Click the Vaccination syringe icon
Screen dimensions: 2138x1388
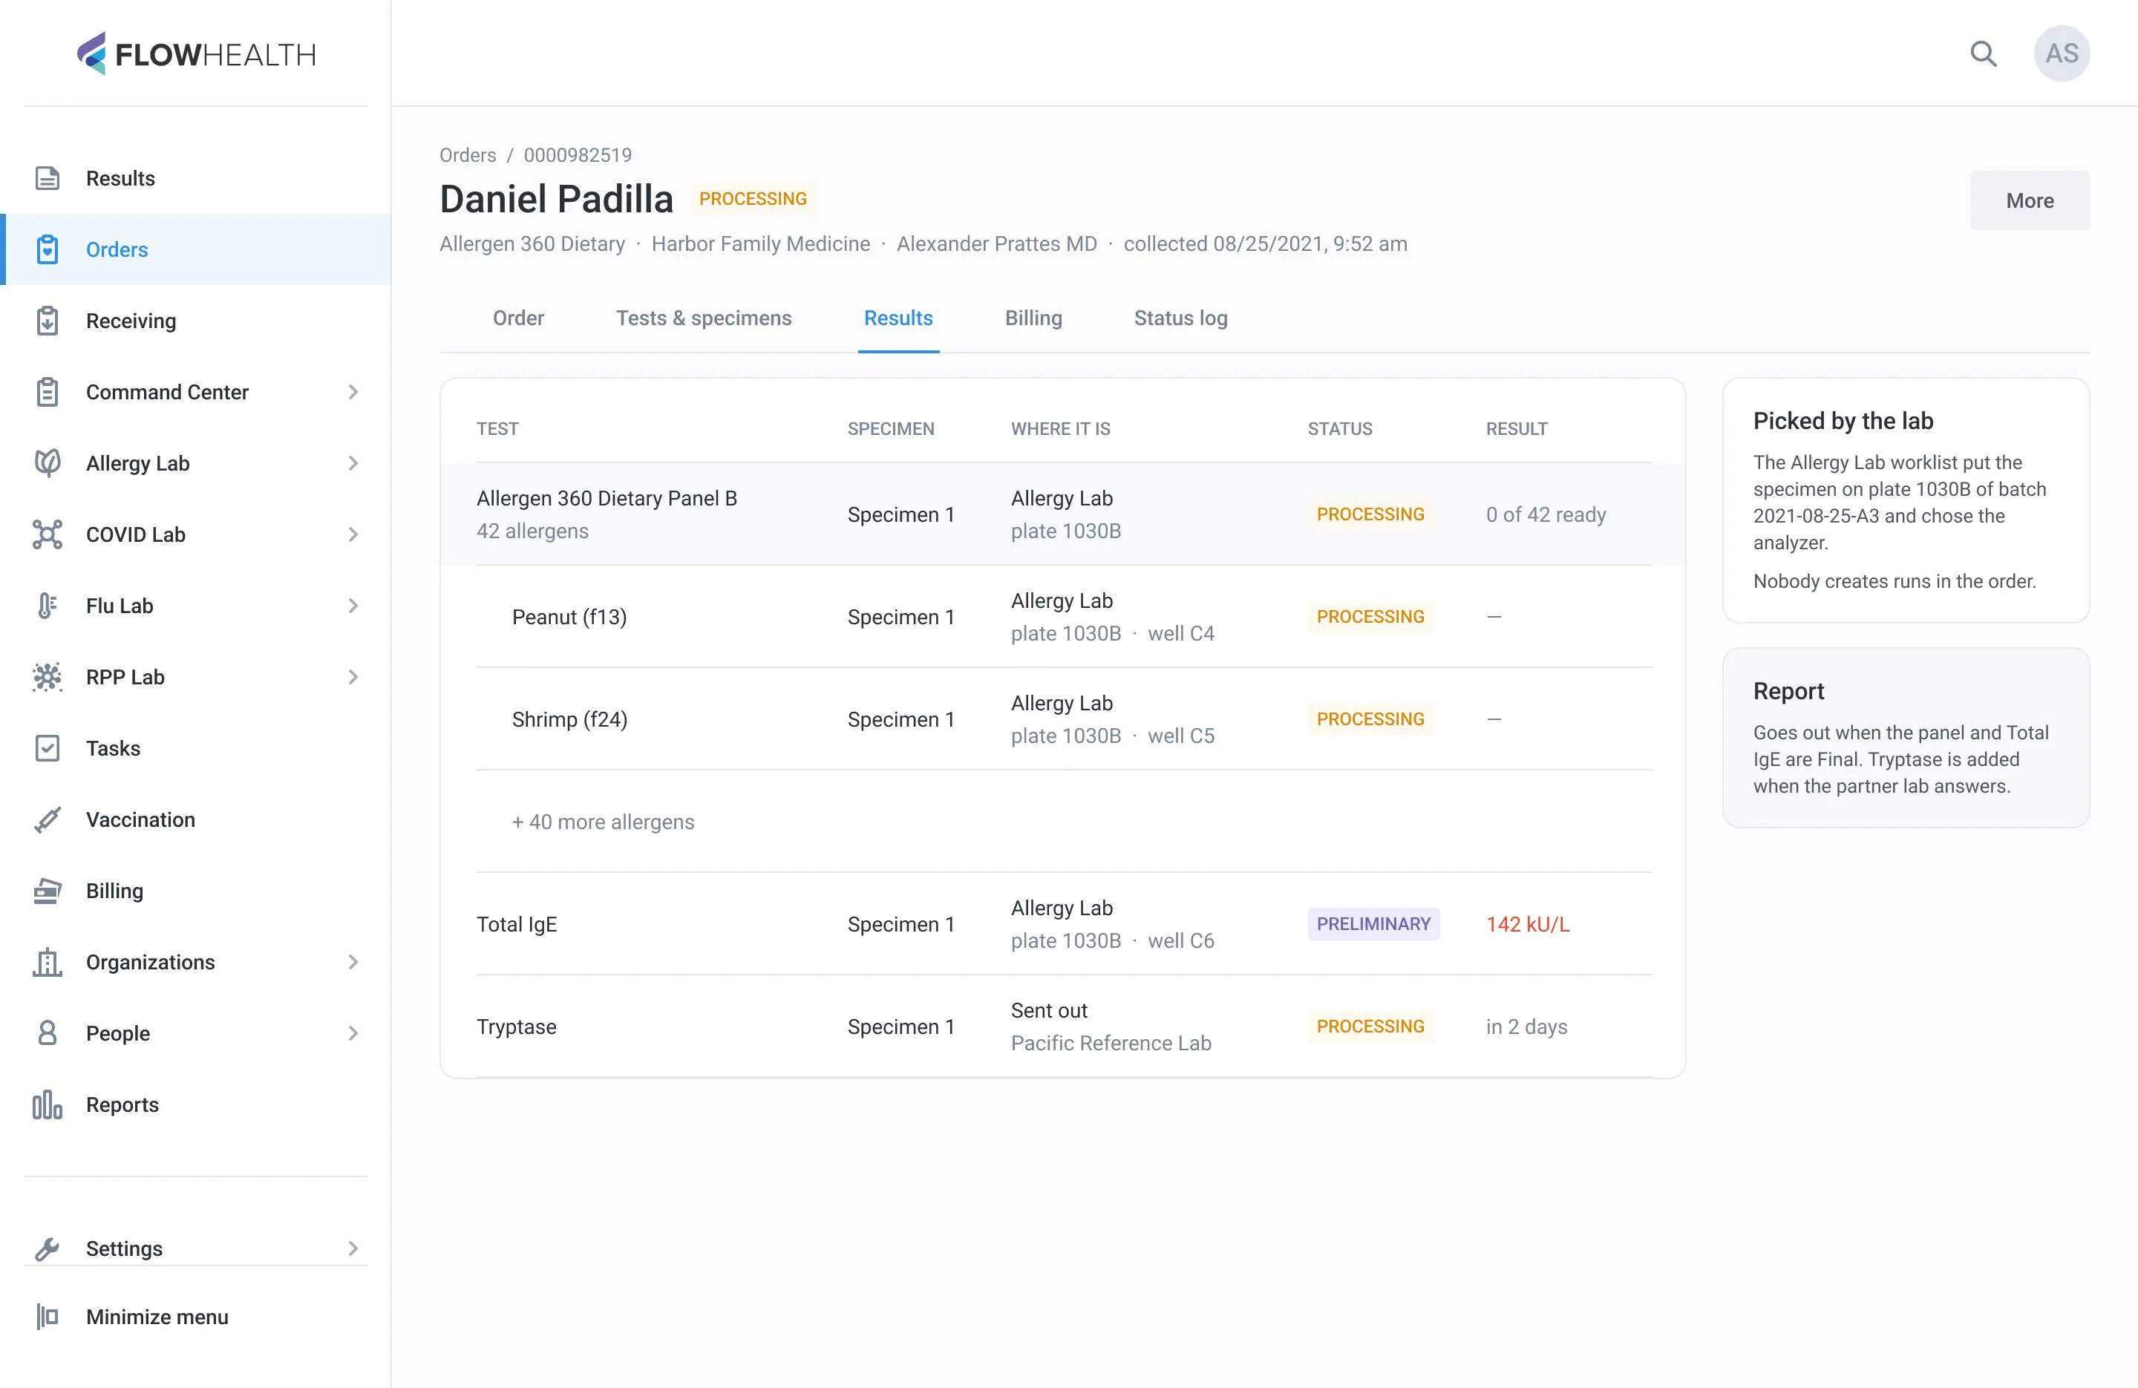pyautogui.click(x=48, y=819)
